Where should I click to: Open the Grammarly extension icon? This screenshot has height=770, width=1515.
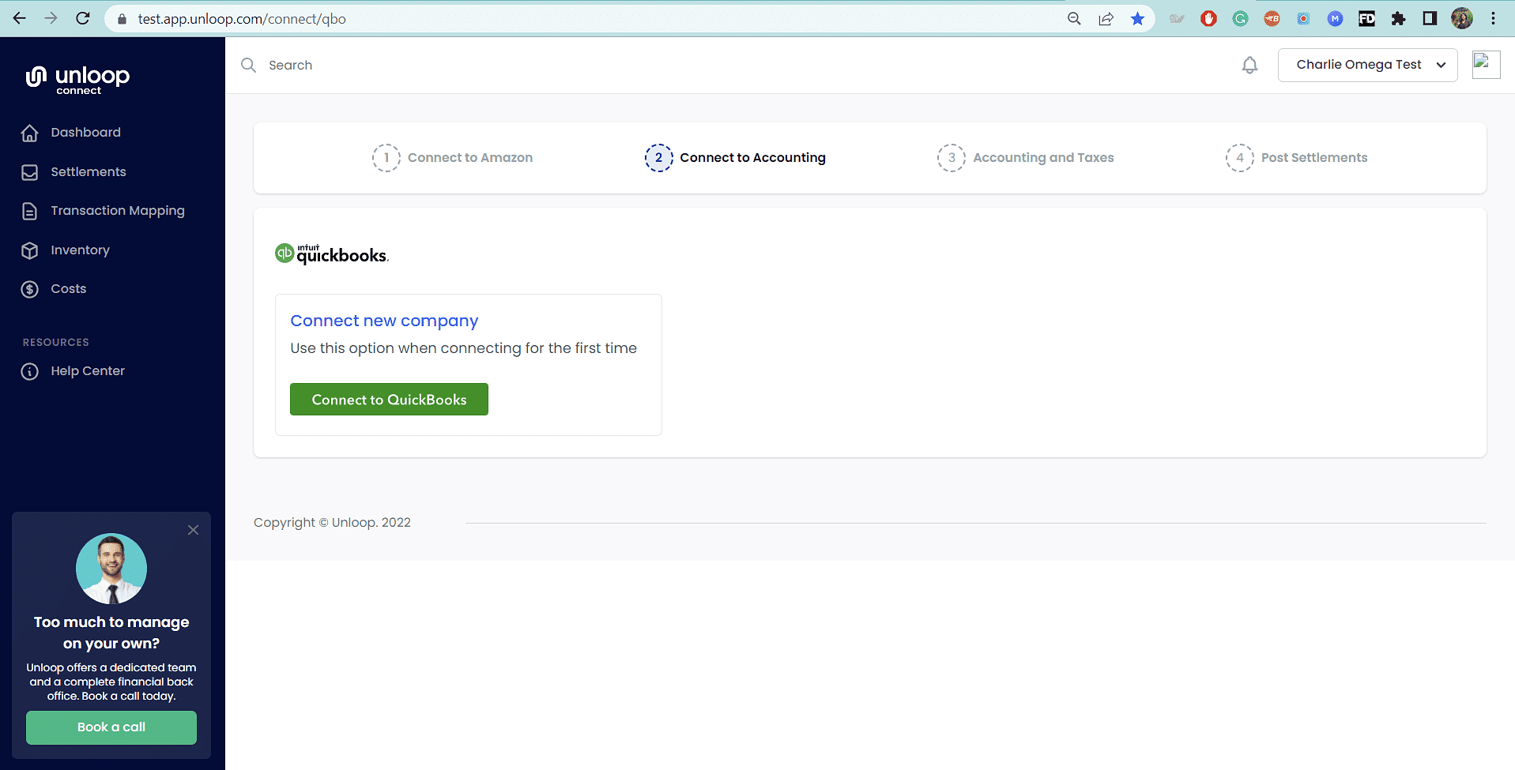tap(1240, 18)
